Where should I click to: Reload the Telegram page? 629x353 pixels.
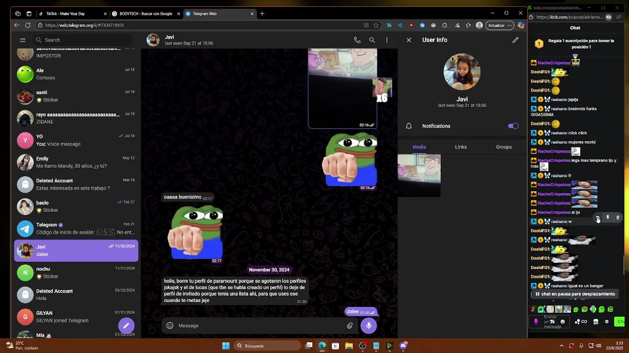coord(28,25)
